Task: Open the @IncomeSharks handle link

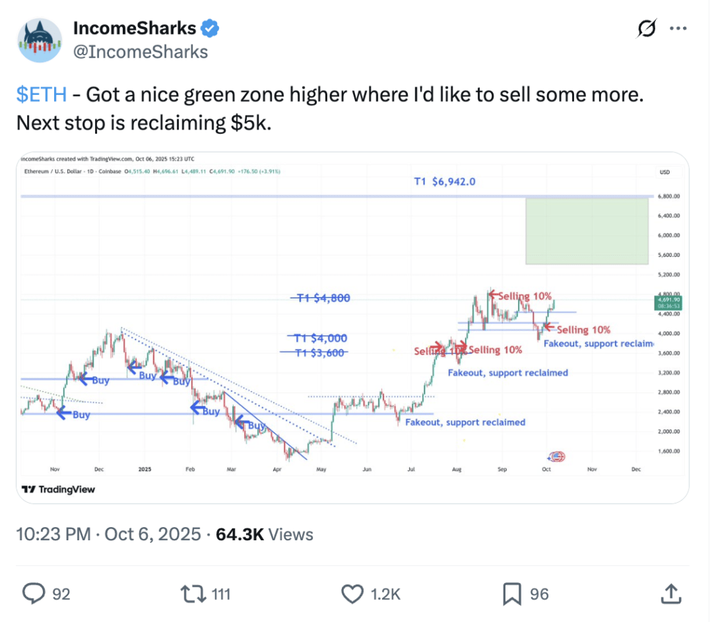Action: point(141,51)
